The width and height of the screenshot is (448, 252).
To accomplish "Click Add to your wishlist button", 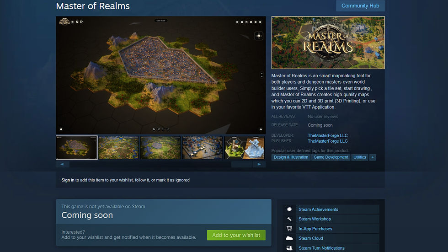I will [236, 235].
